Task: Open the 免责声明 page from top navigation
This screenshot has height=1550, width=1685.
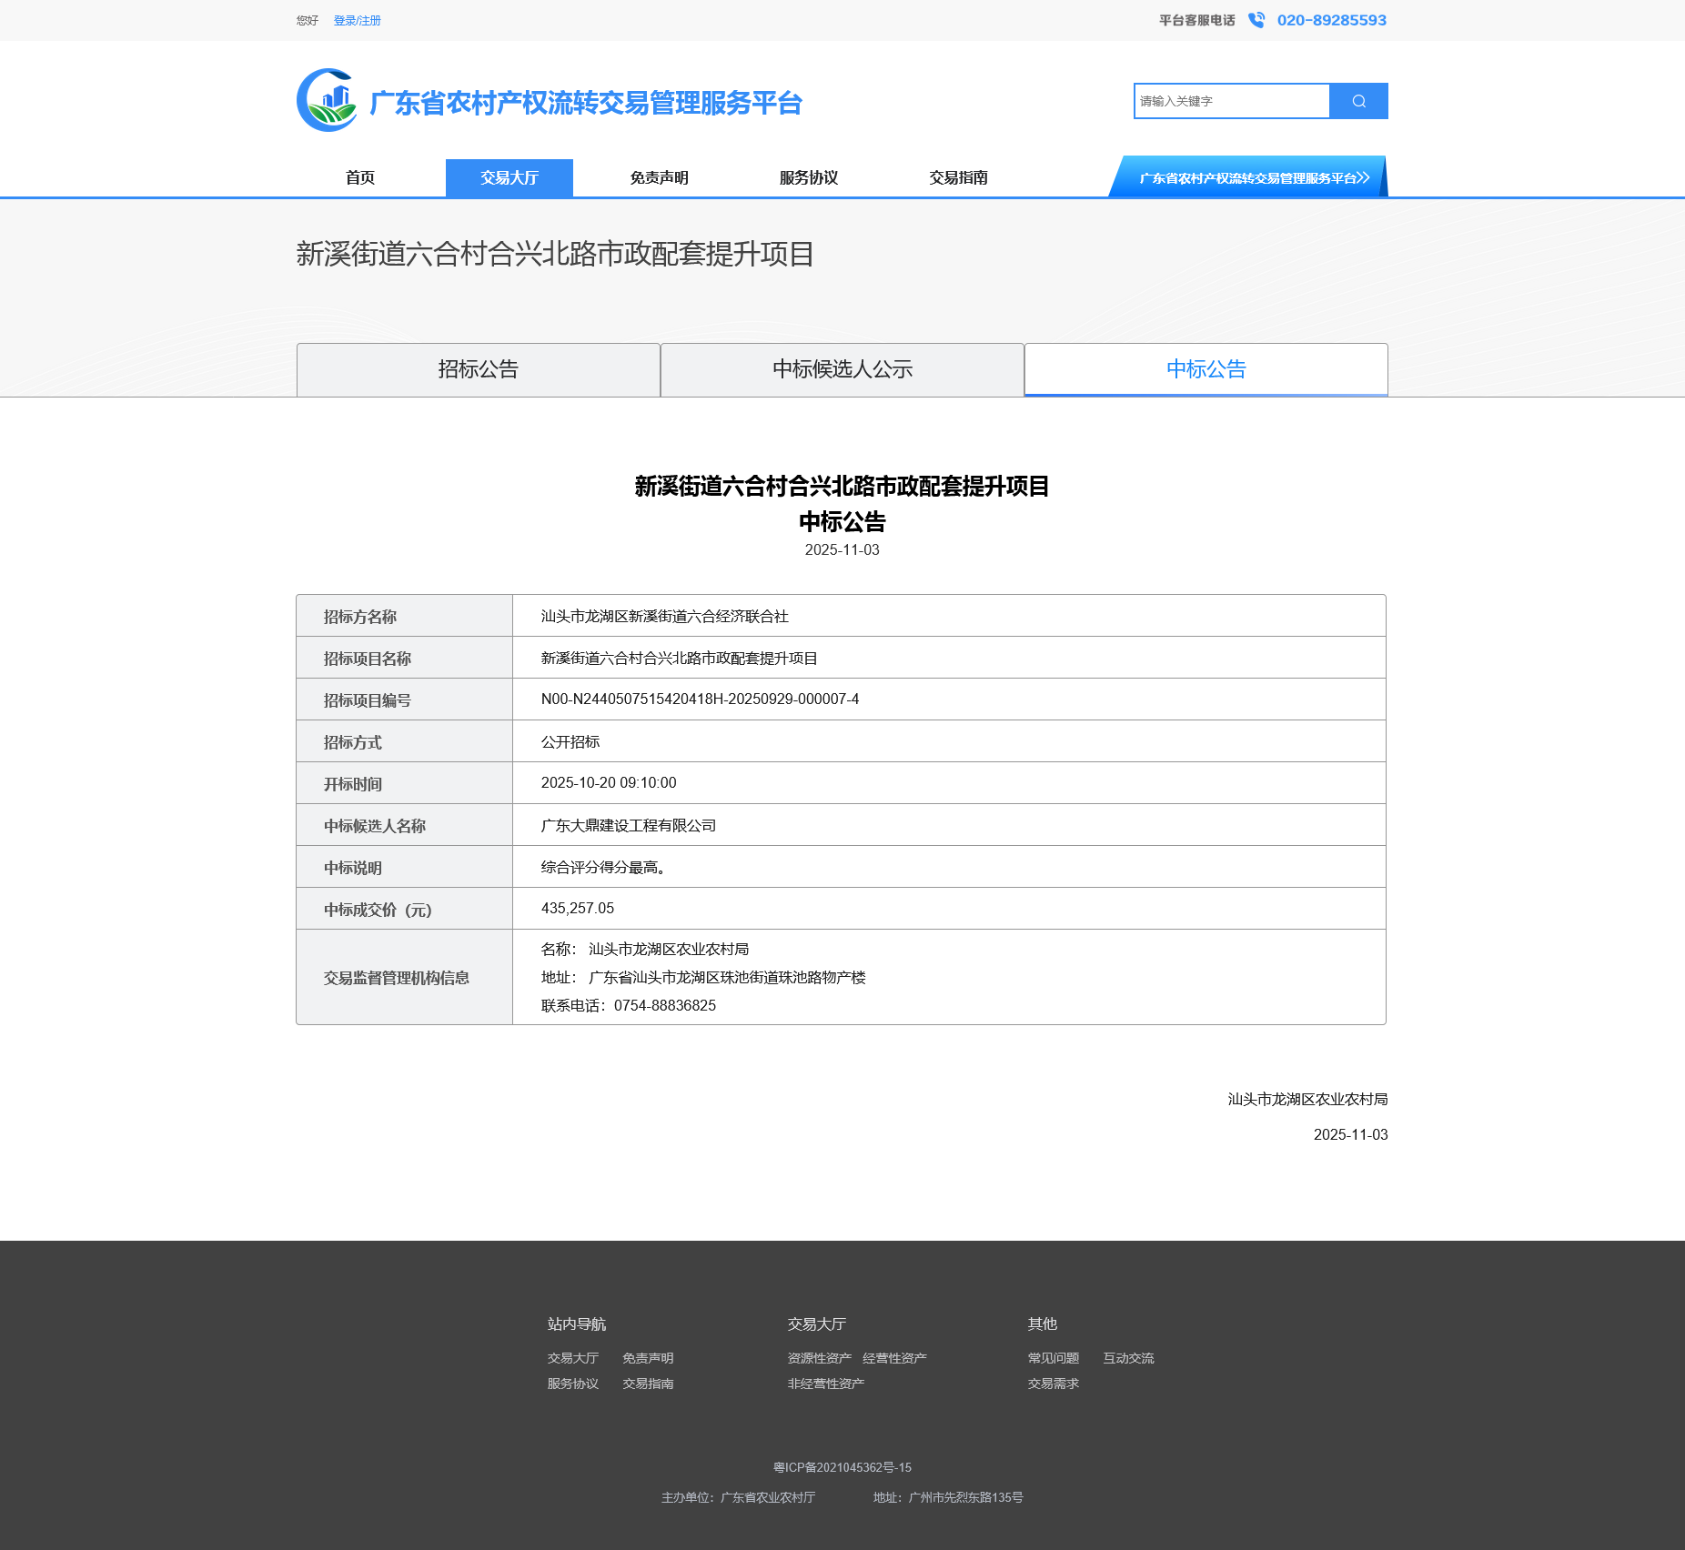Action: pos(659,177)
